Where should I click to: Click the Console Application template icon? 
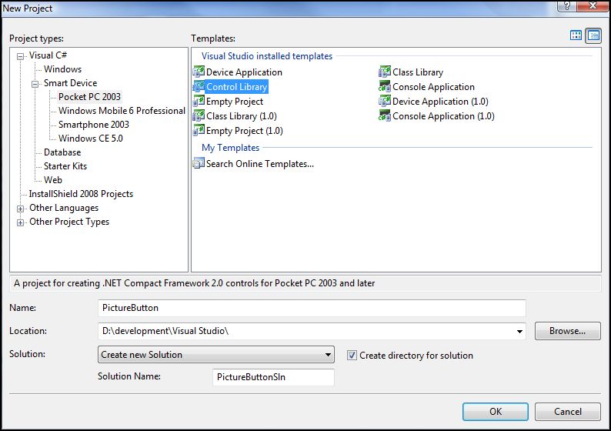[x=385, y=86]
